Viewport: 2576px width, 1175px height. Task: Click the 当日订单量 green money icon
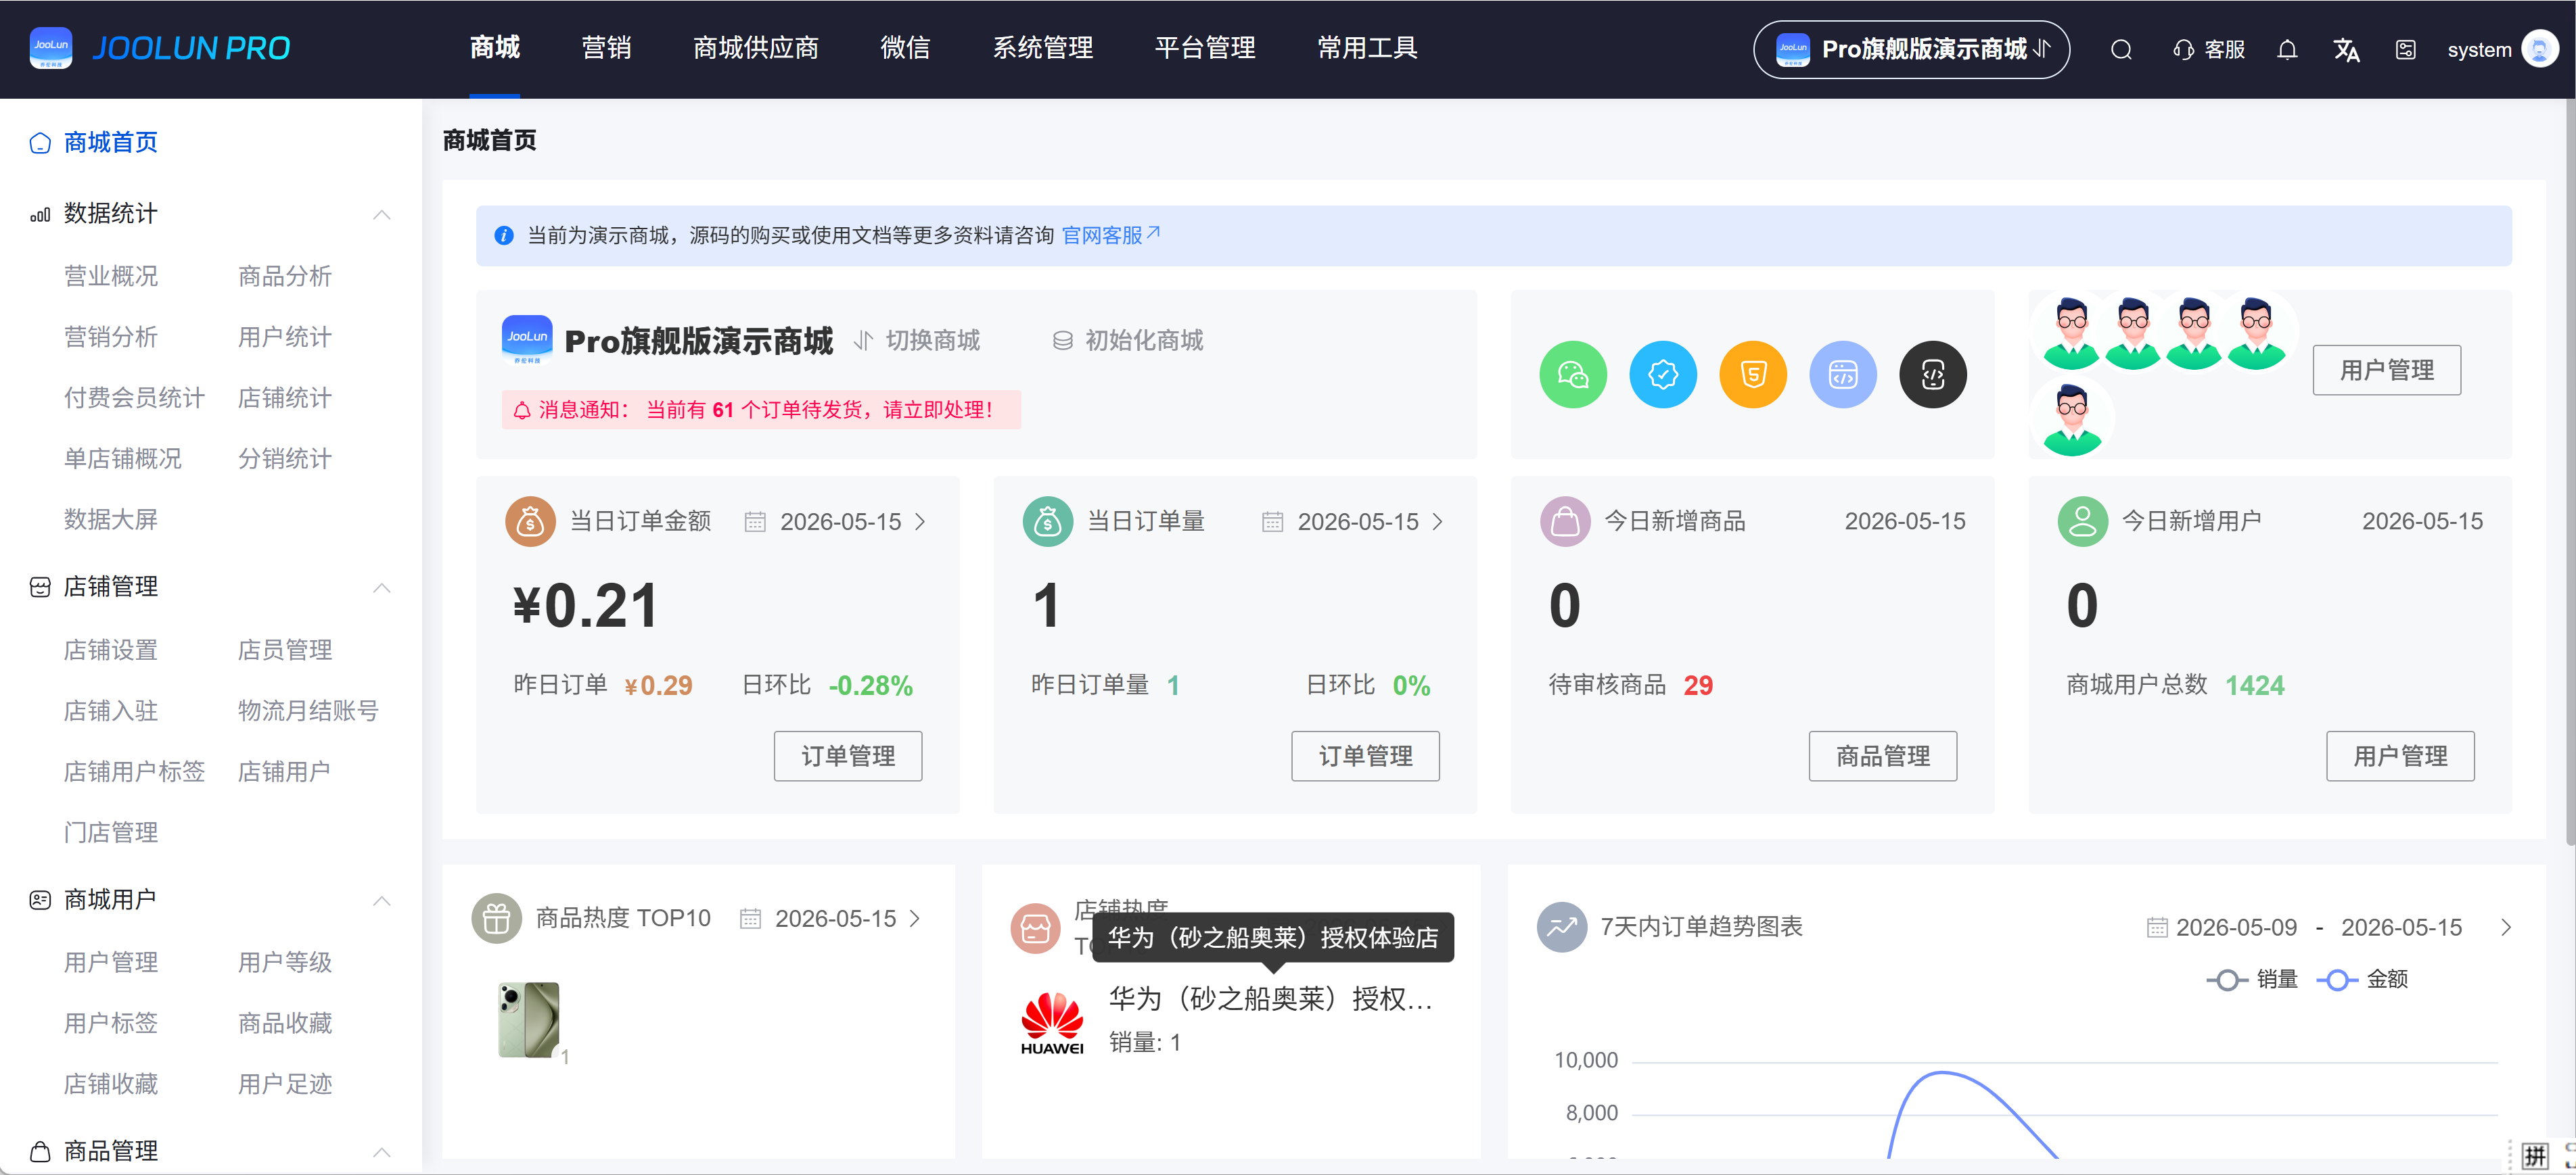coord(1048,521)
